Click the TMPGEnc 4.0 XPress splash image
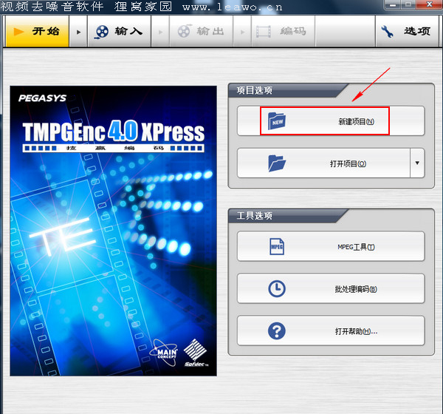The image size is (443, 414). (113, 231)
